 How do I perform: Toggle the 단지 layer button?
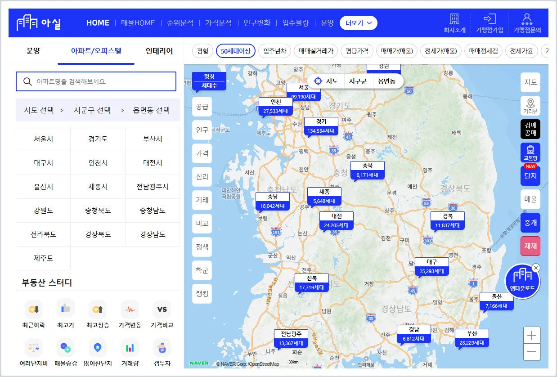[530, 176]
